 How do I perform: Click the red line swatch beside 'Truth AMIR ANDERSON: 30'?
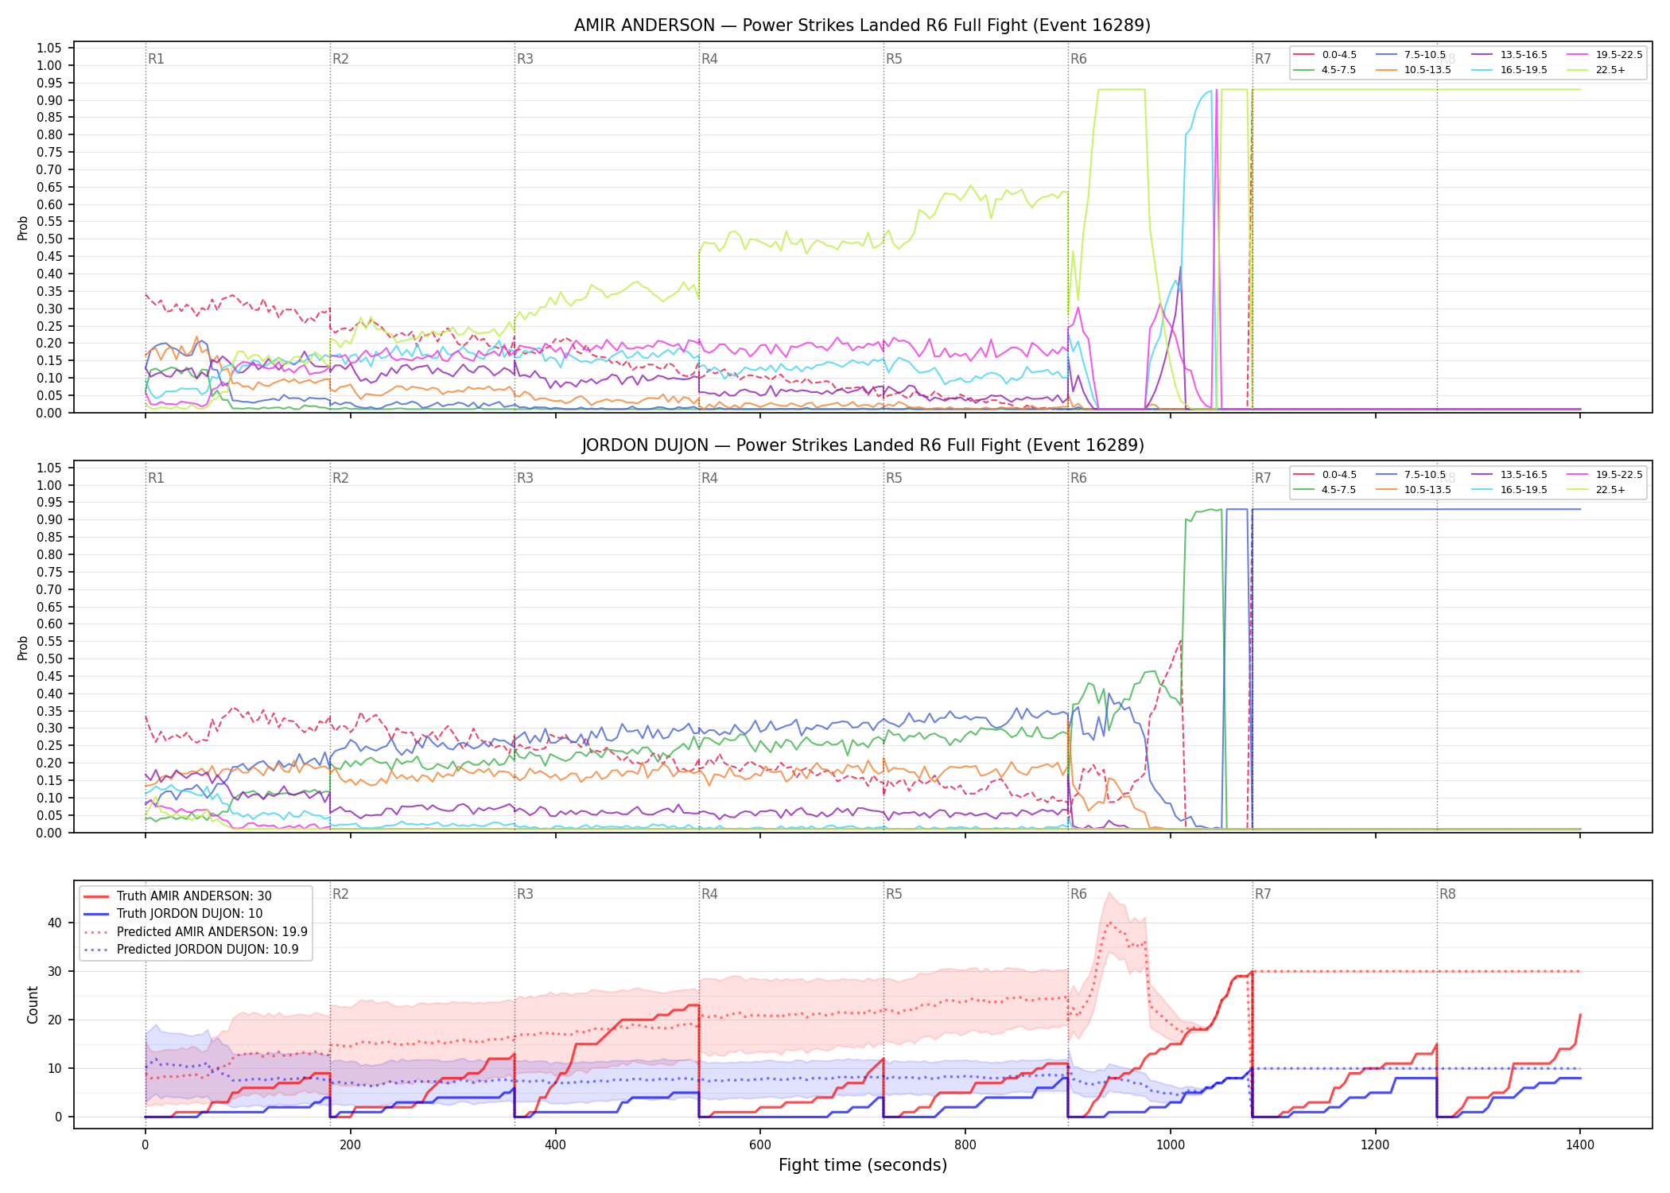pyautogui.click(x=96, y=896)
